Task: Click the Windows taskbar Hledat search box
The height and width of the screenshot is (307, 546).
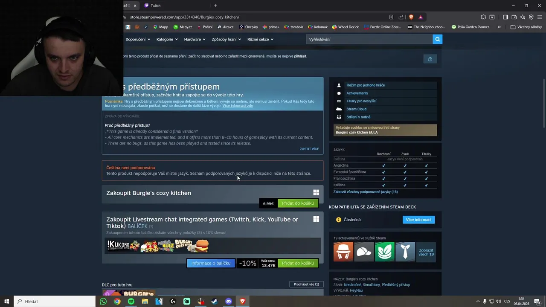Action: tap(55, 301)
